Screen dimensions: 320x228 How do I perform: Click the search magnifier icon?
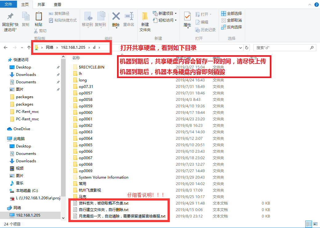click(312, 48)
